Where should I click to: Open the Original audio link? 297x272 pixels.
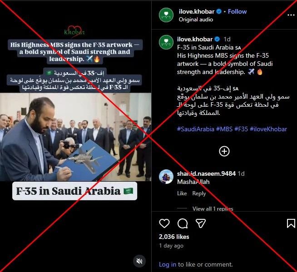196,20
